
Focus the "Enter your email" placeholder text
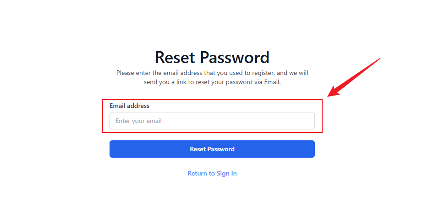point(138,121)
